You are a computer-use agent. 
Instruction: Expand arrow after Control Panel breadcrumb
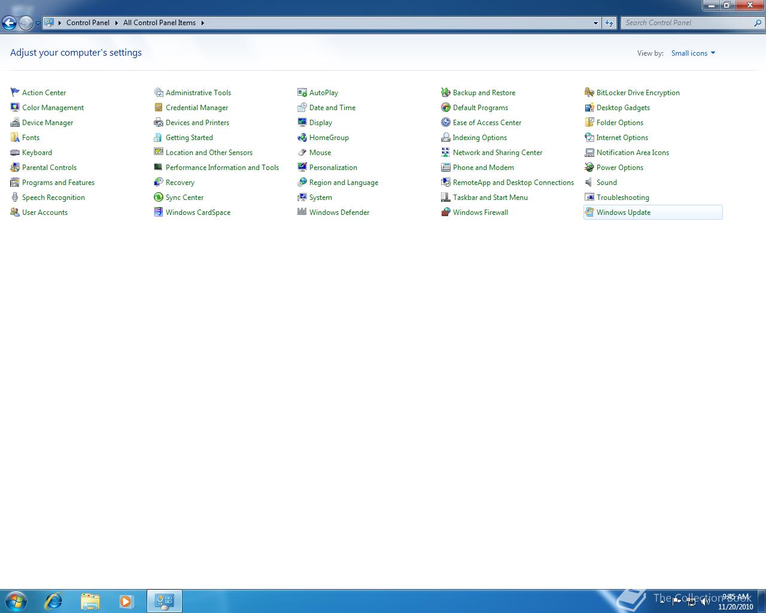116,23
